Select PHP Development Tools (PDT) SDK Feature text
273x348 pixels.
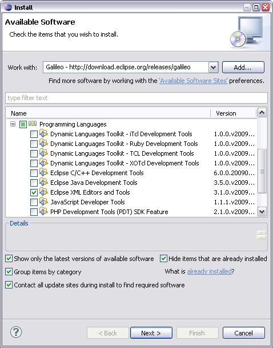[109, 212]
